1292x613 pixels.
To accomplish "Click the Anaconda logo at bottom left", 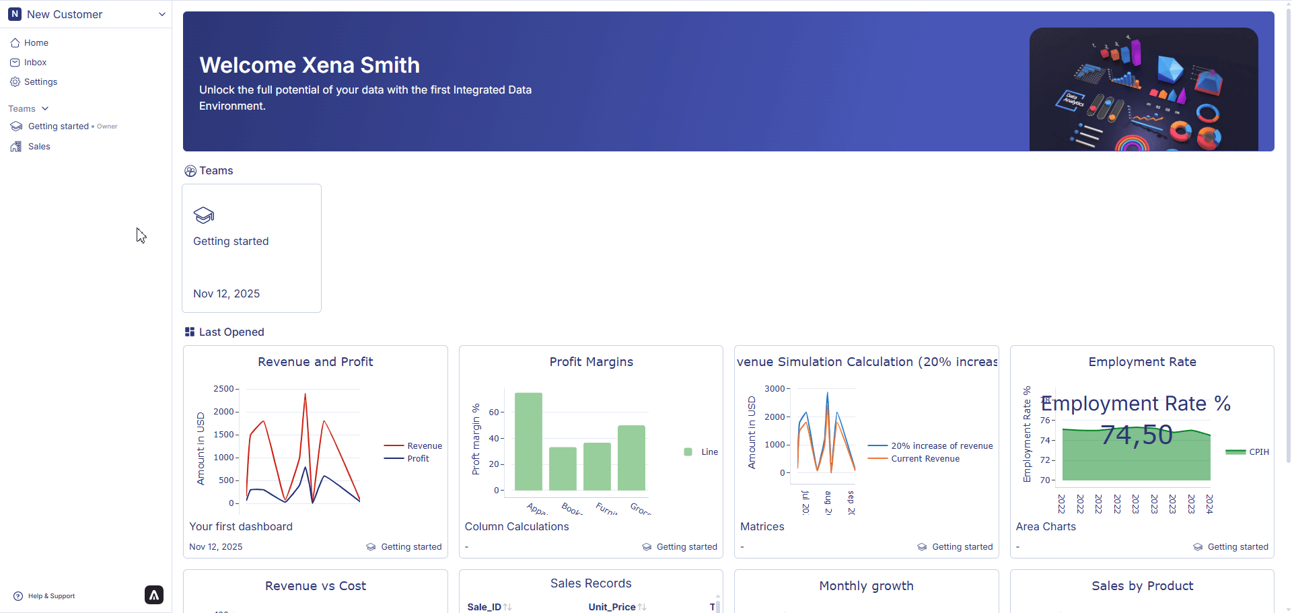I will pos(153,595).
